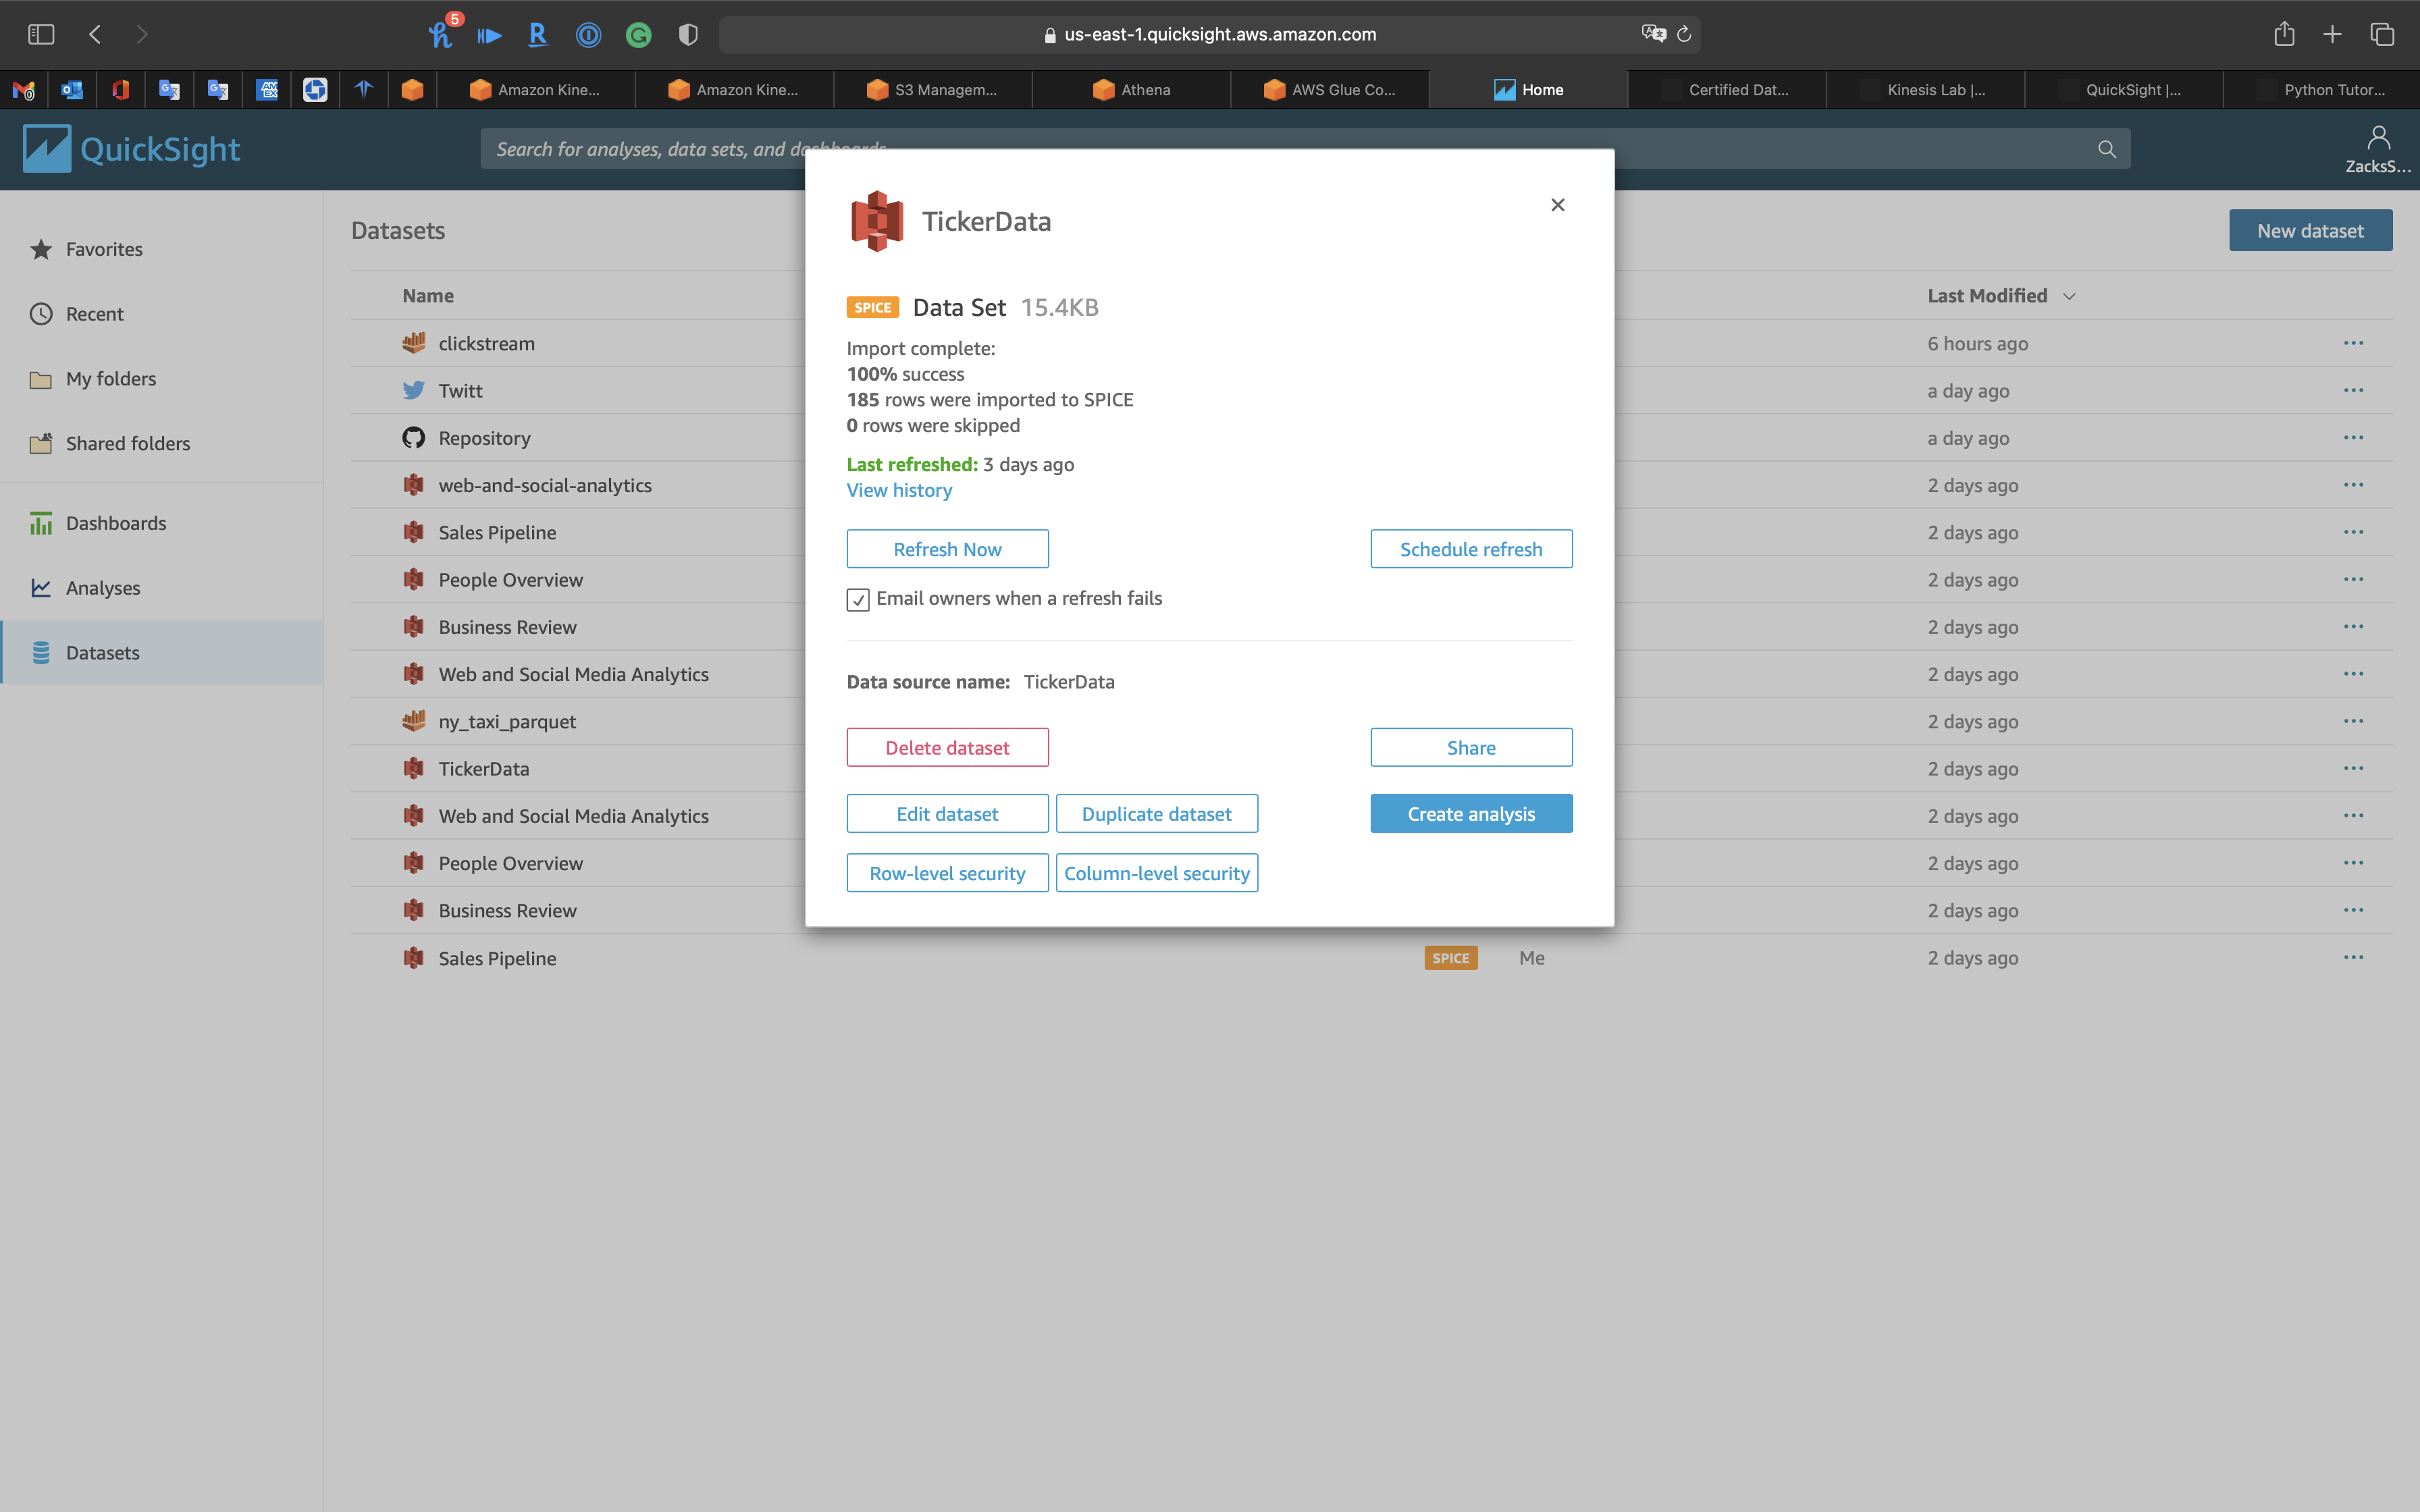Expand Last Modified sort arrow

2069,296
